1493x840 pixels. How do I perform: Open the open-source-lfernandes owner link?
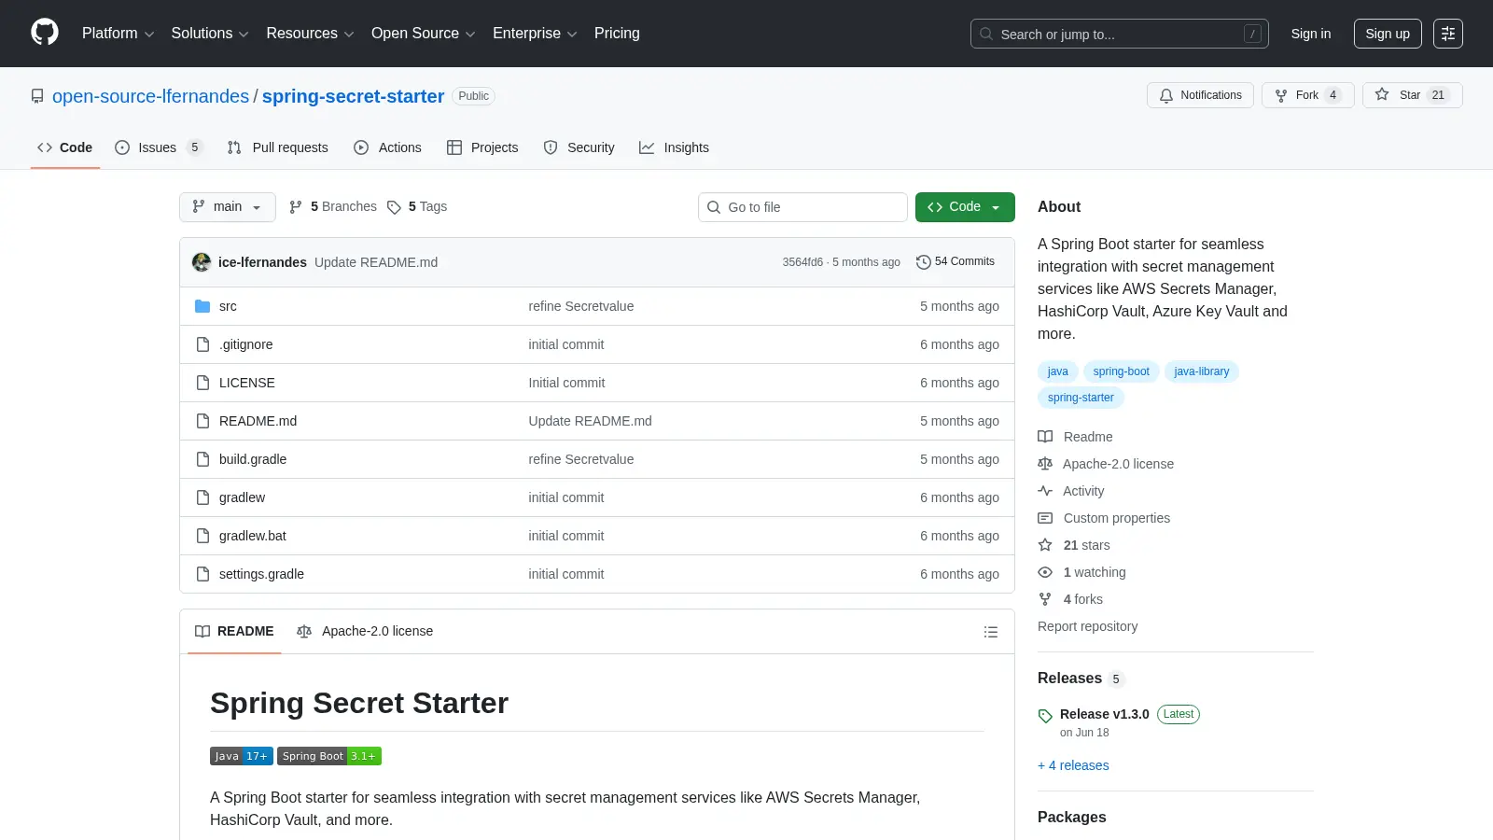click(151, 96)
